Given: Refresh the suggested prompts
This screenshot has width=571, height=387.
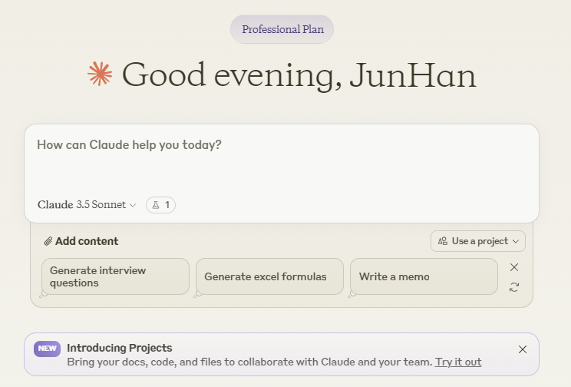Looking at the screenshot, I should point(514,287).
